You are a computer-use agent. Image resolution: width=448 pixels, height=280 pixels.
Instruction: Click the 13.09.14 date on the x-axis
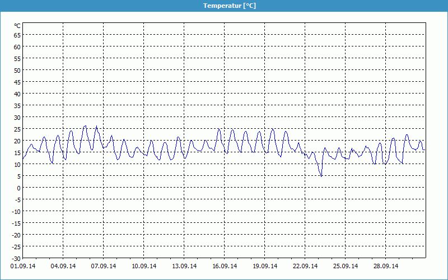tap(184, 266)
